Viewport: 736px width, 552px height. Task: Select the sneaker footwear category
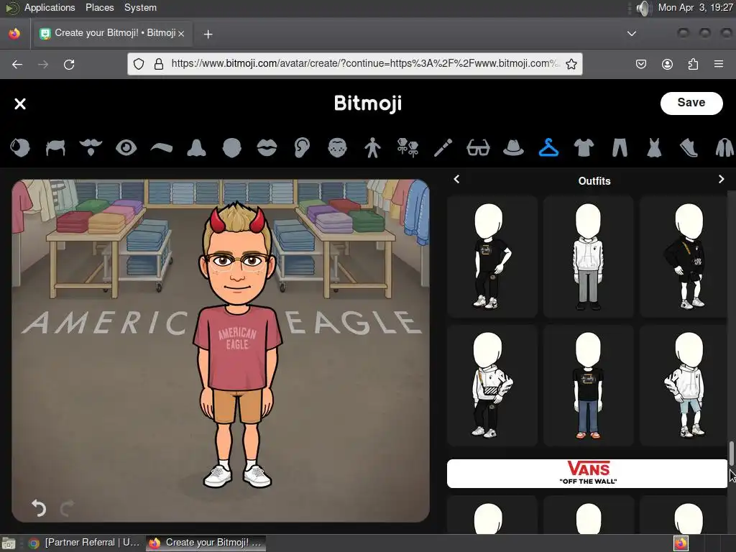click(x=689, y=148)
